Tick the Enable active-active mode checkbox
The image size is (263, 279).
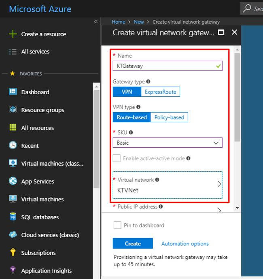point(117,158)
